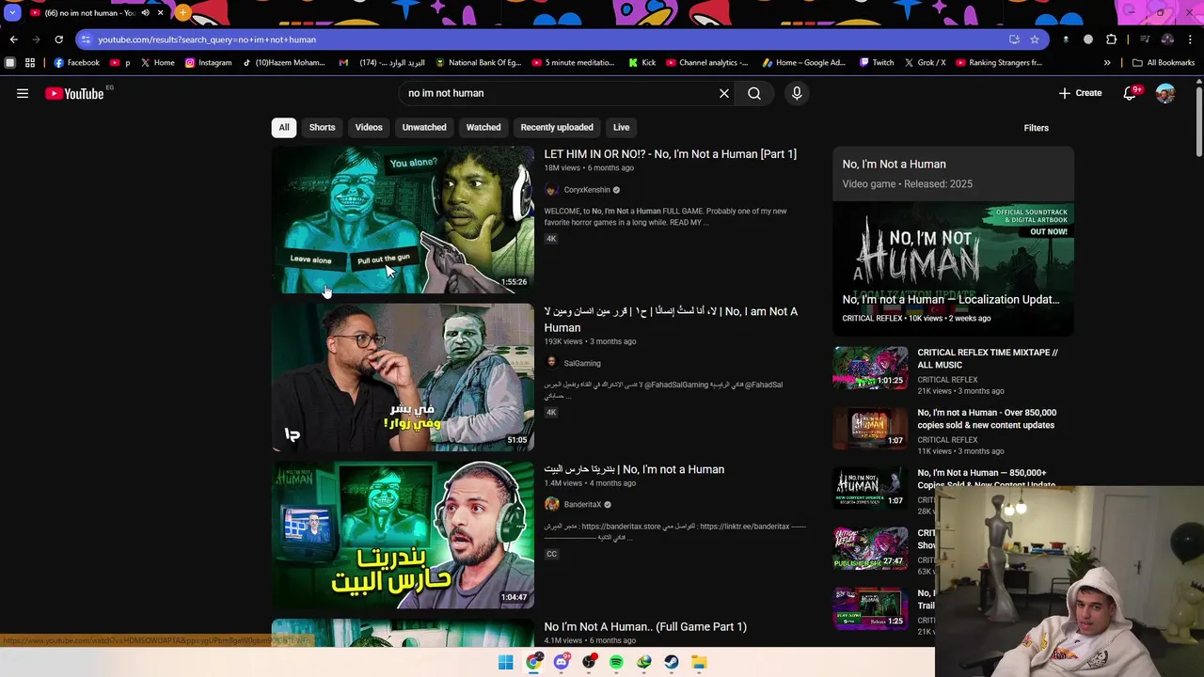Viewport: 1204px width, 677px height.
Task: Open the BanderitaX channel link
Action: coord(582,505)
